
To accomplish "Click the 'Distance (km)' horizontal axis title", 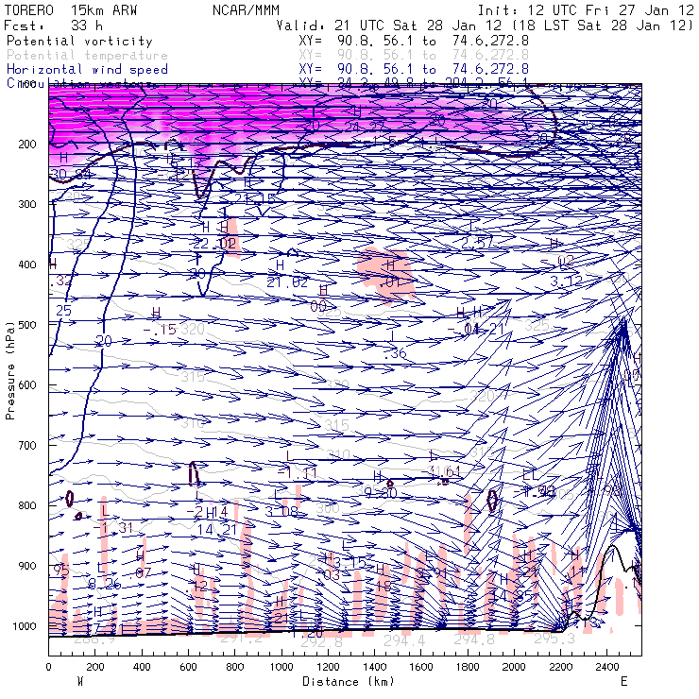I will (349, 682).
